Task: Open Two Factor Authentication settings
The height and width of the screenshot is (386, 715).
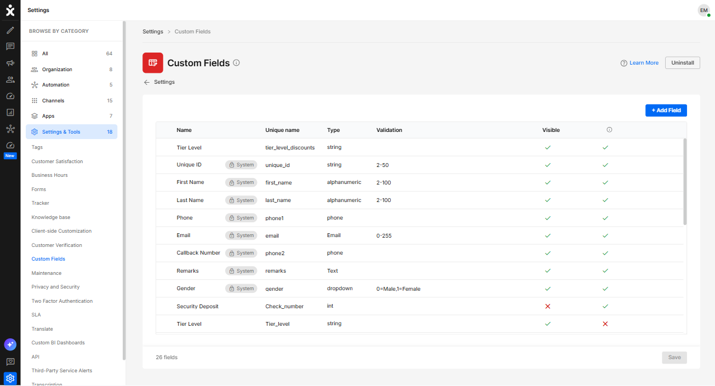Action: point(62,301)
